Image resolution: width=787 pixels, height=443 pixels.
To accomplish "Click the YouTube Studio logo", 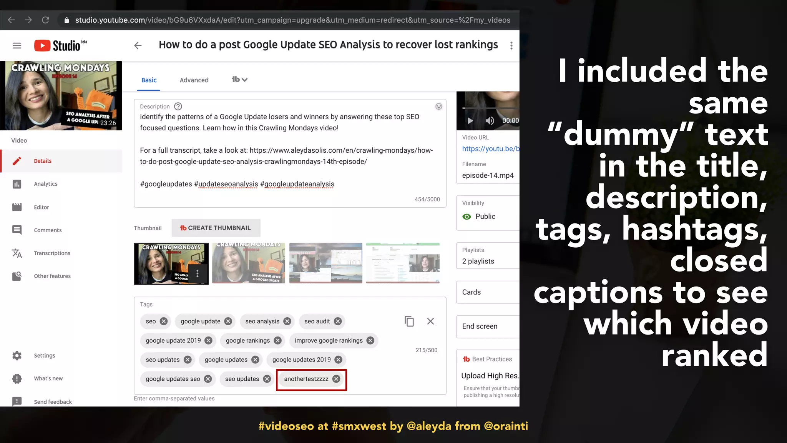I will coord(61,45).
